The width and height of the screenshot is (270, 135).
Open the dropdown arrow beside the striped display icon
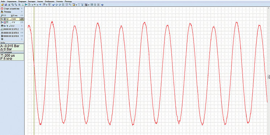click(x=89, y=5)
